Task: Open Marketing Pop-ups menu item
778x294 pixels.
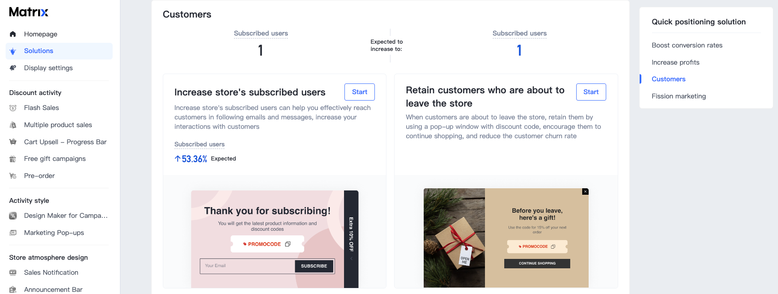Action: tap(54, 233)
